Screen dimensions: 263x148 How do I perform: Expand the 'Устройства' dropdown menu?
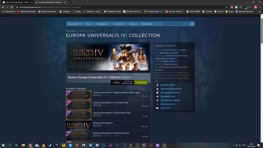pos(120,24)
